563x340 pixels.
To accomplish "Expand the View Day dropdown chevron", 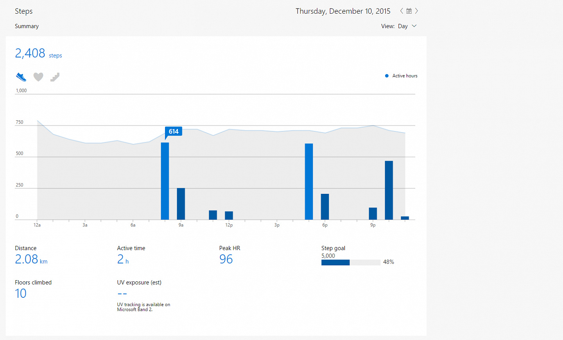I will [414, 26].
